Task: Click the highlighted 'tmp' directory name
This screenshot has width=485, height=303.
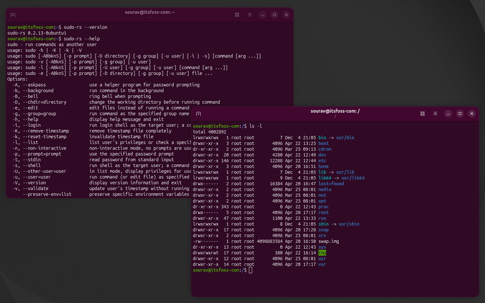Action: click(x=322, y=253)
